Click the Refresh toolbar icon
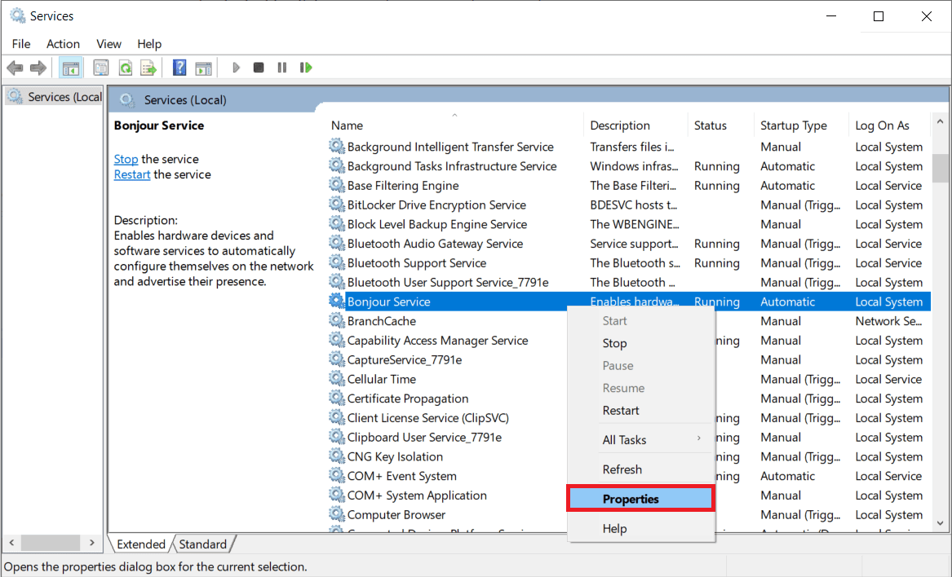 click(x=125, y=68)
